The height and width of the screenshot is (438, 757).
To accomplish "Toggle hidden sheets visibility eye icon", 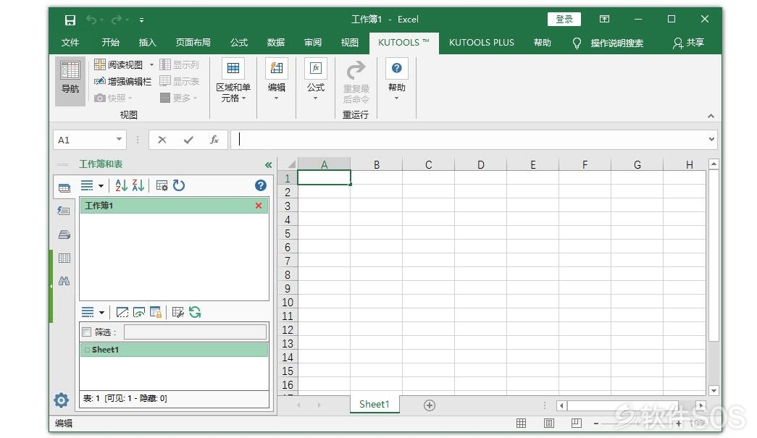I will [139, 313].
